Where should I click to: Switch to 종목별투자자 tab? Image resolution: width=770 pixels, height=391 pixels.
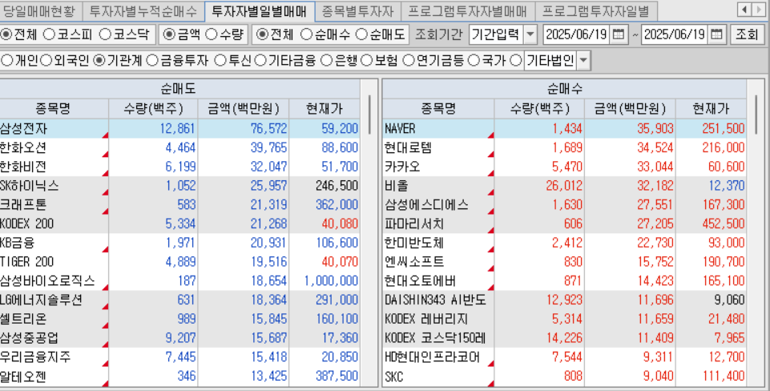click(358, 10)
